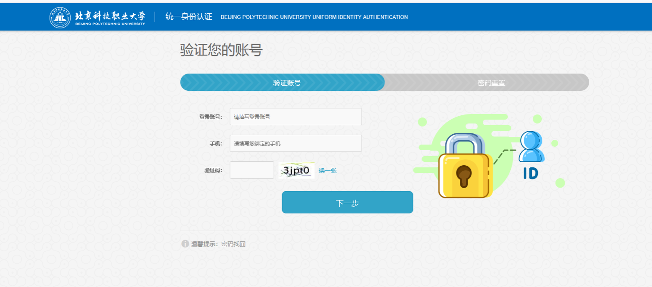Click the blue ID text graphic
The image size is (652, 287).
[x=530, y=173]
